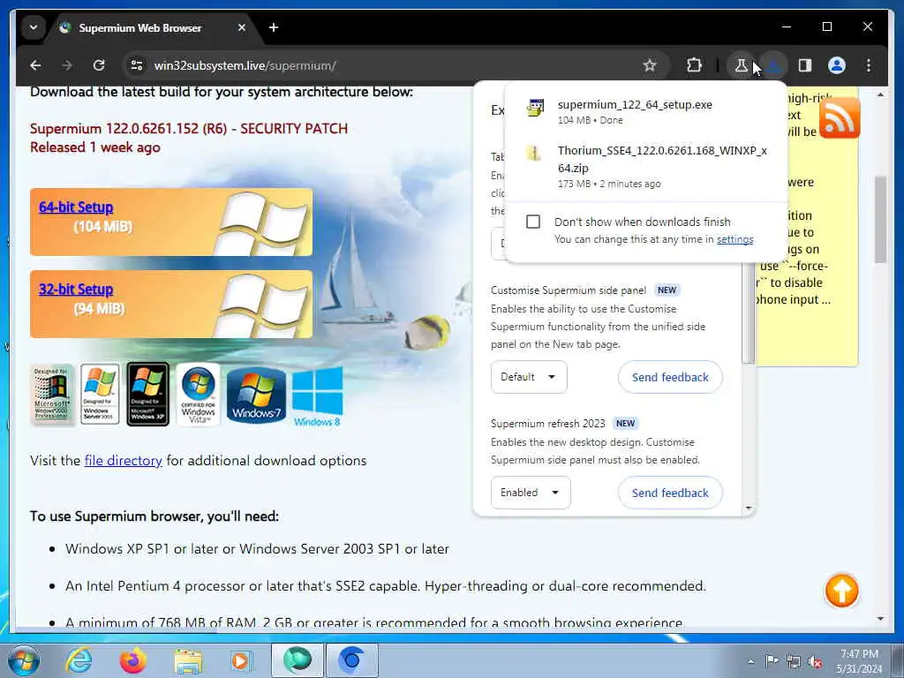Image resolution: width=904 pixels, height=678 pixels.
Task: Open the taskbar clock 7:47 PM
Action: pyautogui.click(x=859, y=661)
